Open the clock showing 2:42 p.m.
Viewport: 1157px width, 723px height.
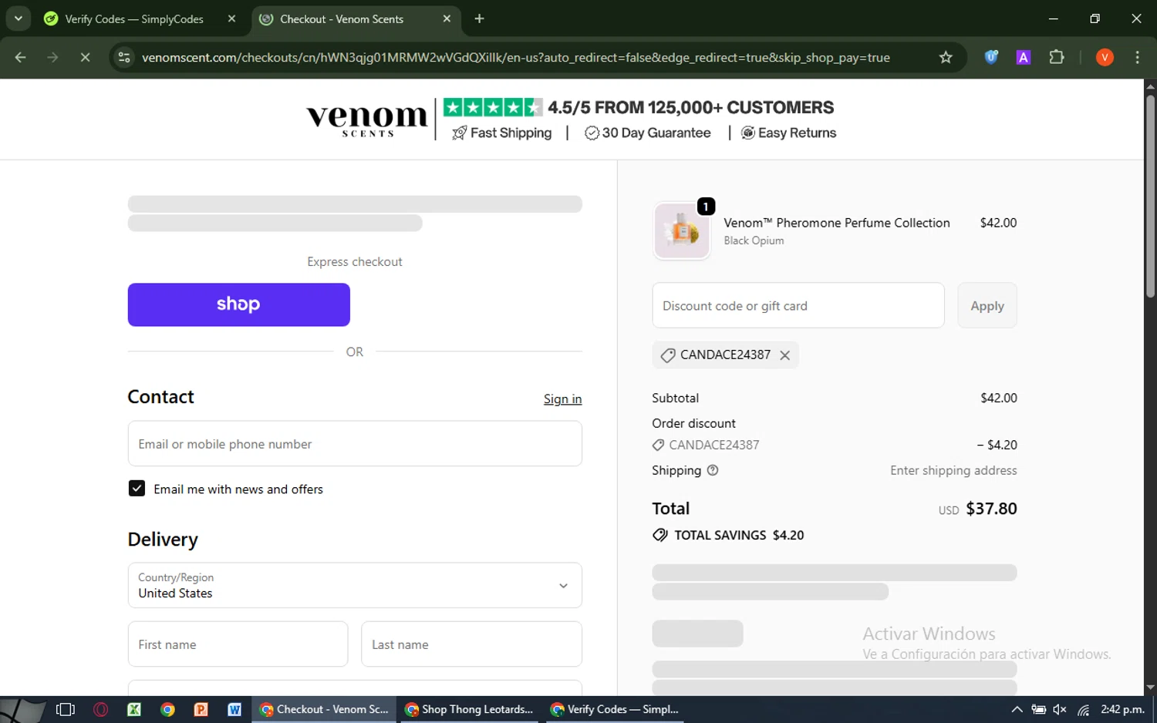1122,710
